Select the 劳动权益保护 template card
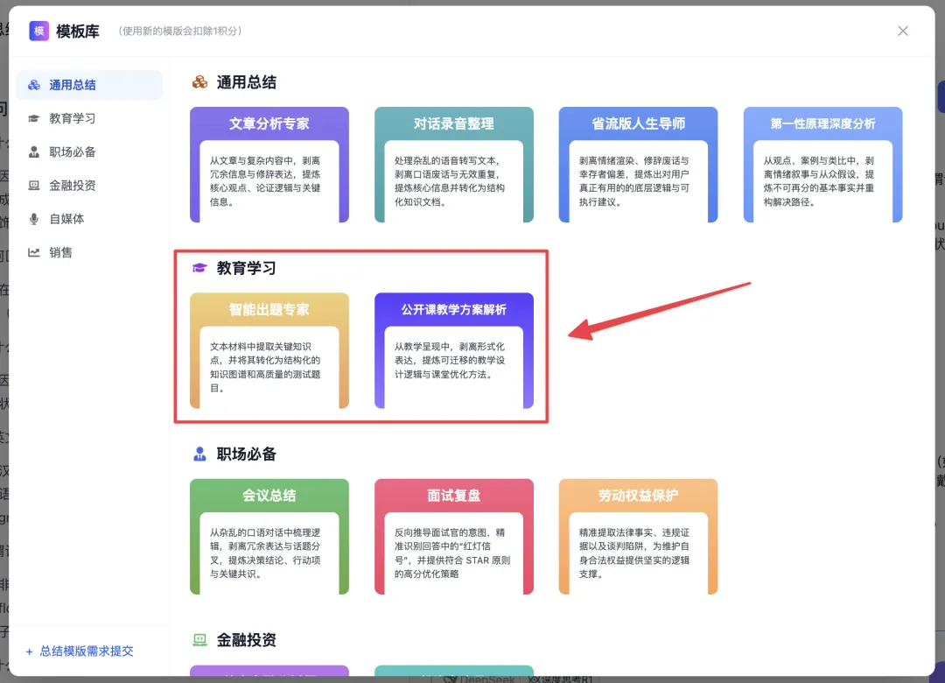The width and height of the screenshot is (945, 683). pyautogui.click(x=638, y=537)
